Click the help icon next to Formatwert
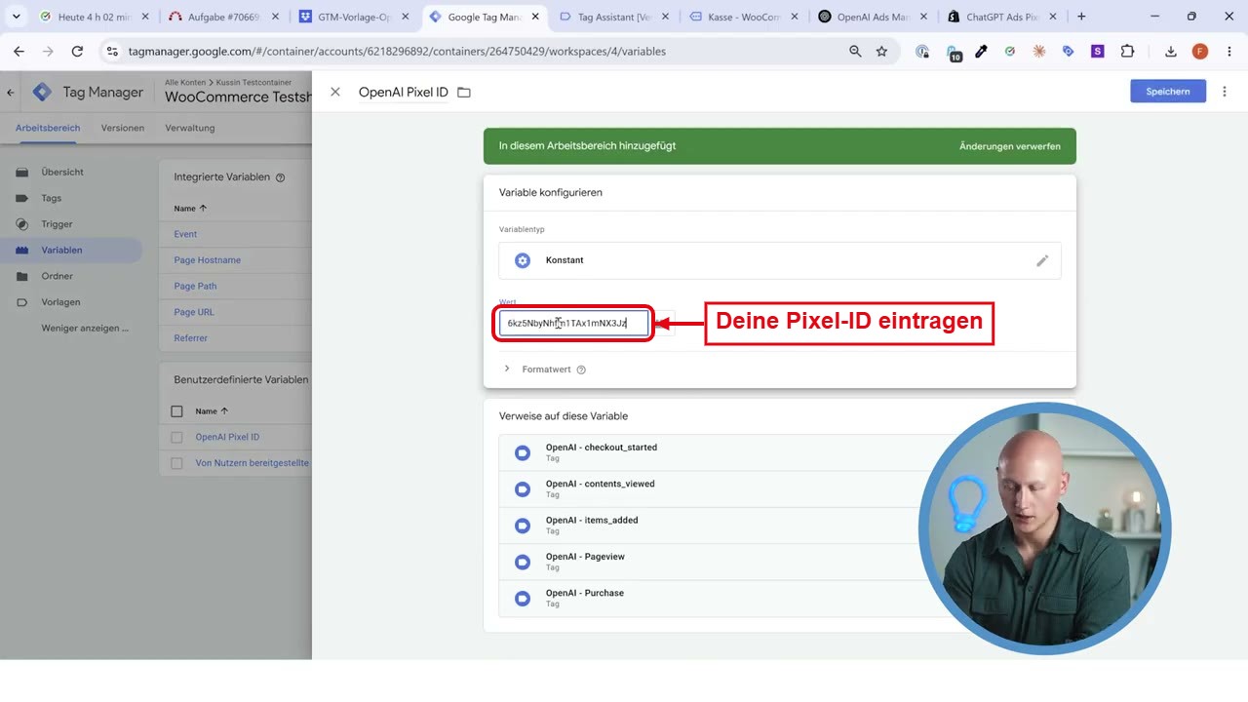 581,370
